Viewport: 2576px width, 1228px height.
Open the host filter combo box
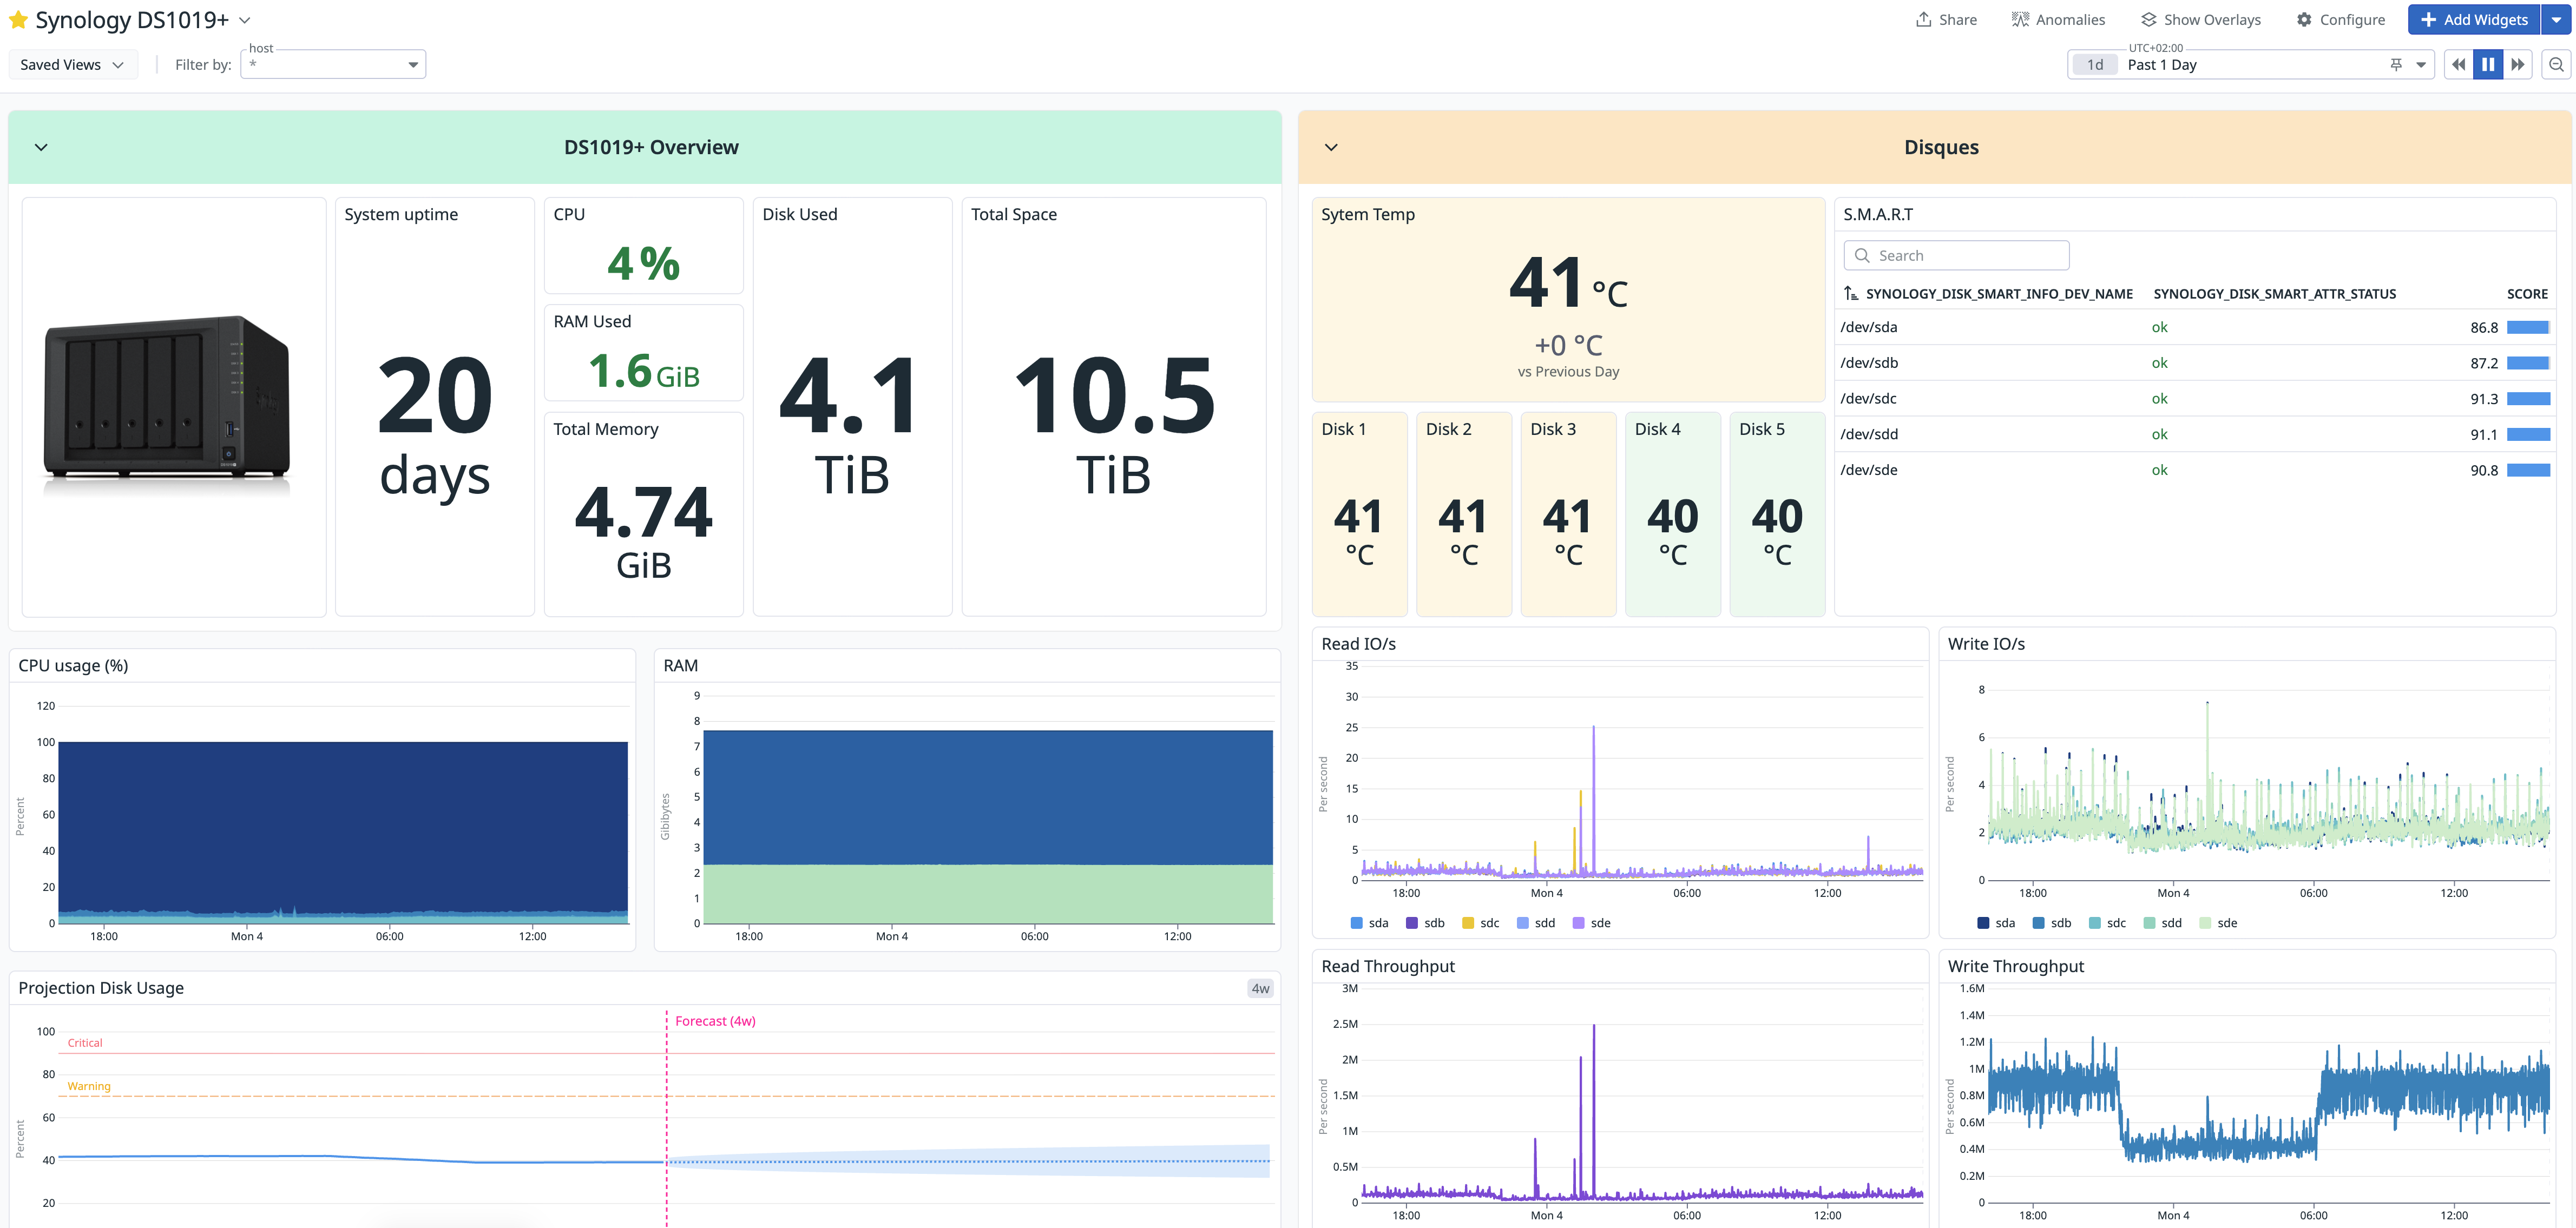point(333,65)
